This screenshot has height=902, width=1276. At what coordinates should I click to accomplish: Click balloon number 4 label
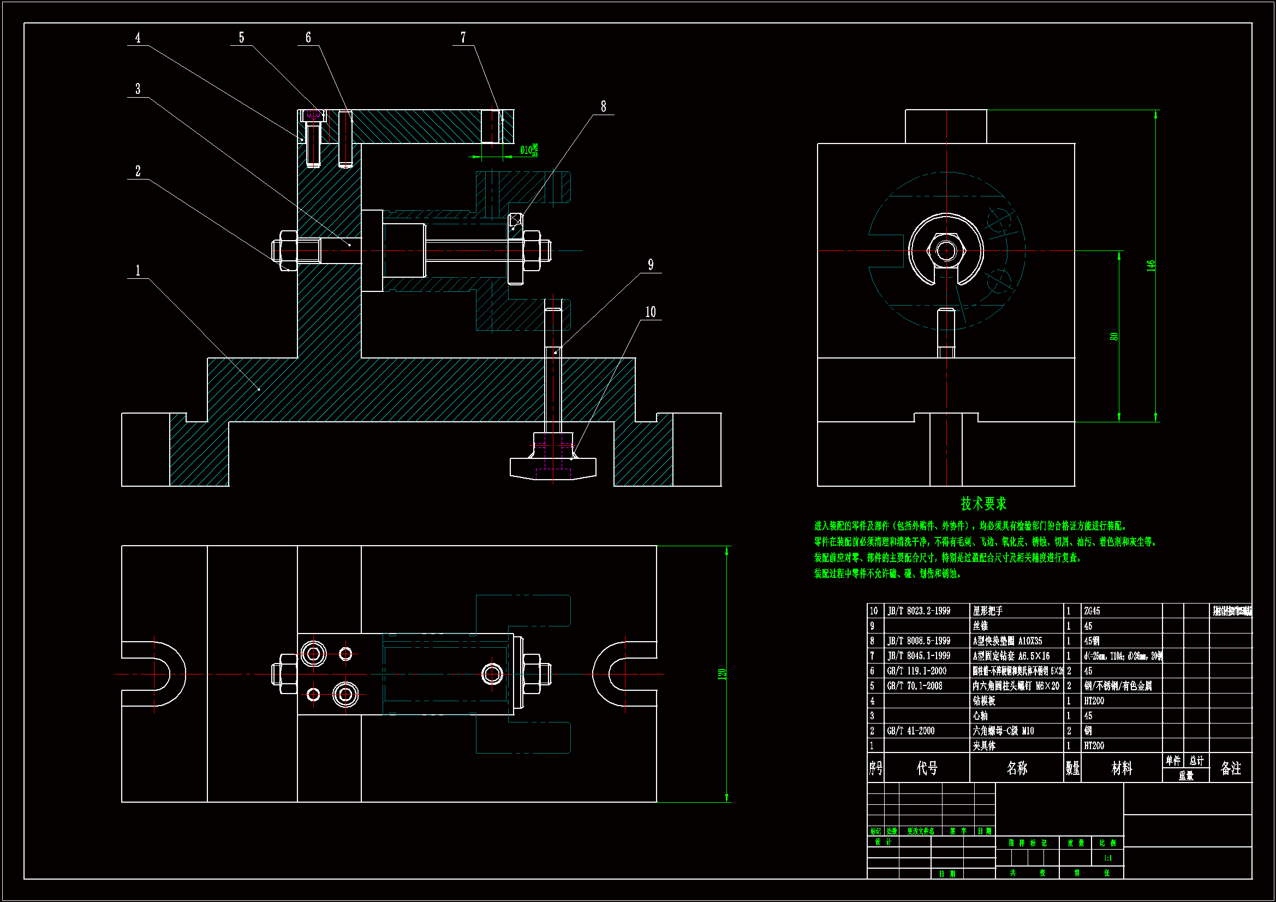[138, 38]
